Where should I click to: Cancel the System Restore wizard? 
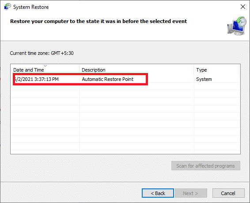(228, 193)
